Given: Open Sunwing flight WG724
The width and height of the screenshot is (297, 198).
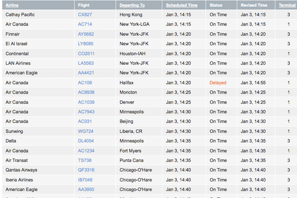Looking at the screenshot, I should 86,131.
